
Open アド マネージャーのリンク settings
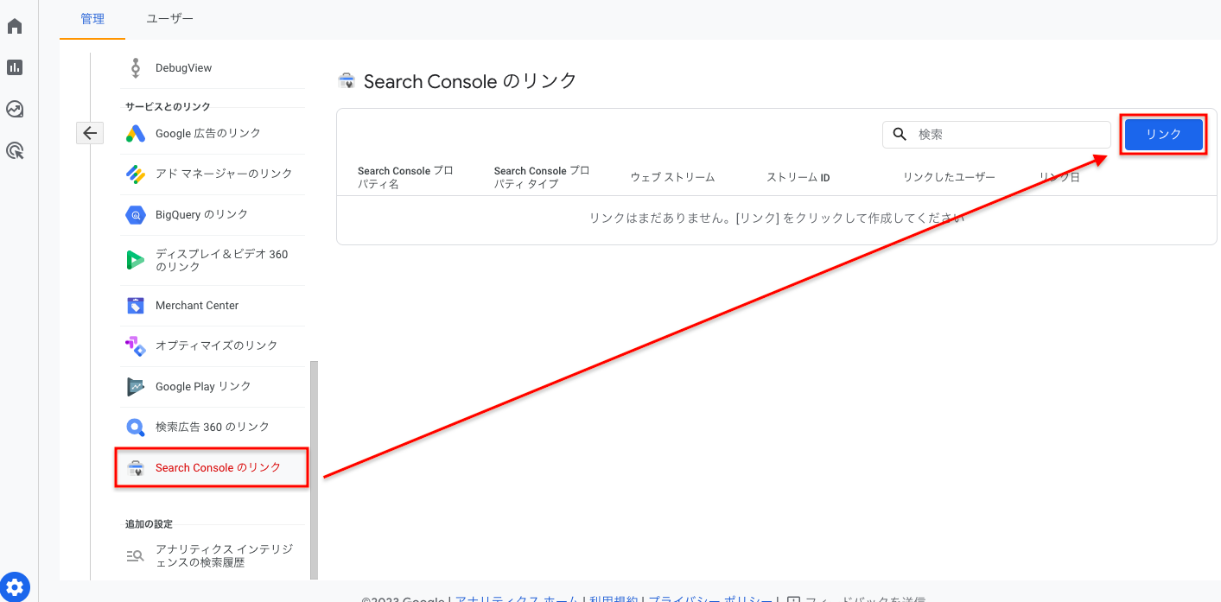[212, 174]
